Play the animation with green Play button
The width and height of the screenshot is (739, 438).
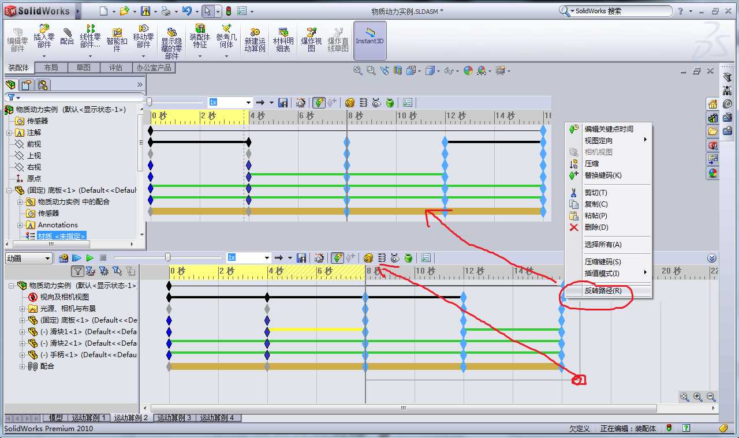tap(90, 258)
